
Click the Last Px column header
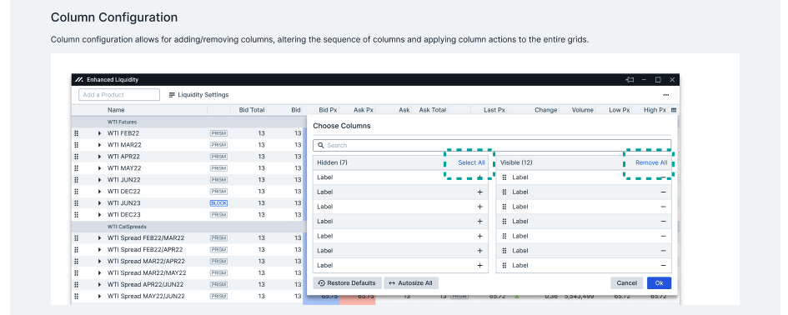(494, 110)
